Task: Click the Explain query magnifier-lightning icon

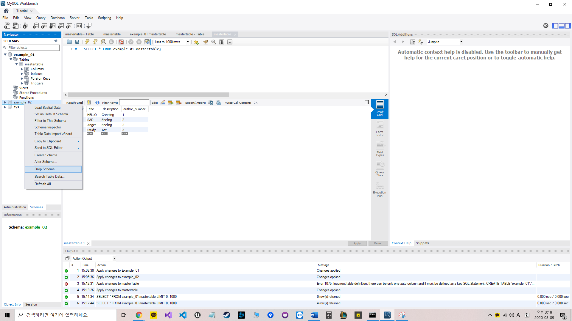Action: 103,42
